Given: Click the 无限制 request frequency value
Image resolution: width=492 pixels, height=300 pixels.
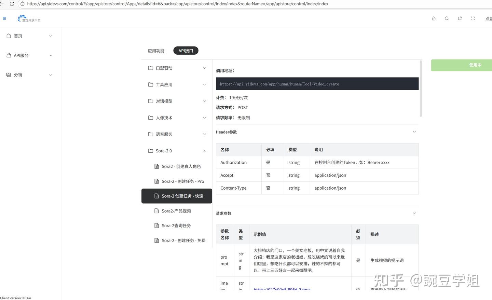Looking at the screenshot, I should tap(244, 118).
